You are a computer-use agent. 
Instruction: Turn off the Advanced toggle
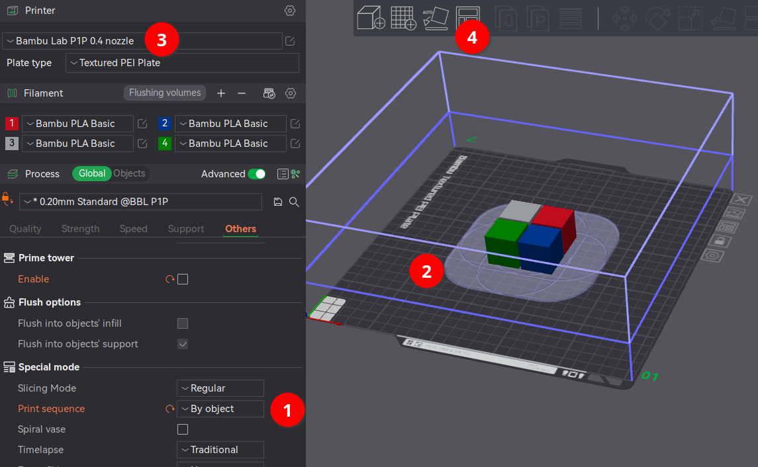256,174
